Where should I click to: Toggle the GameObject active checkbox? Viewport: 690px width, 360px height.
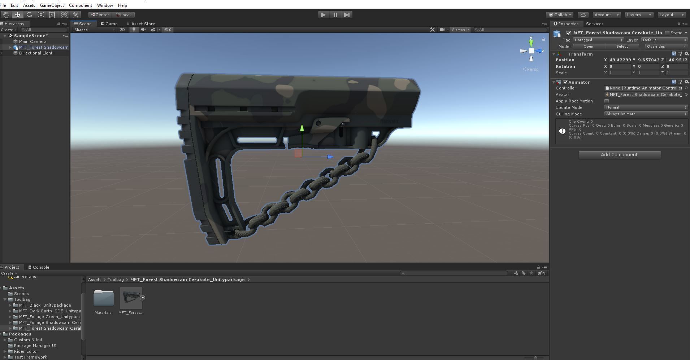pyautogui.click(x=569, y=33)
